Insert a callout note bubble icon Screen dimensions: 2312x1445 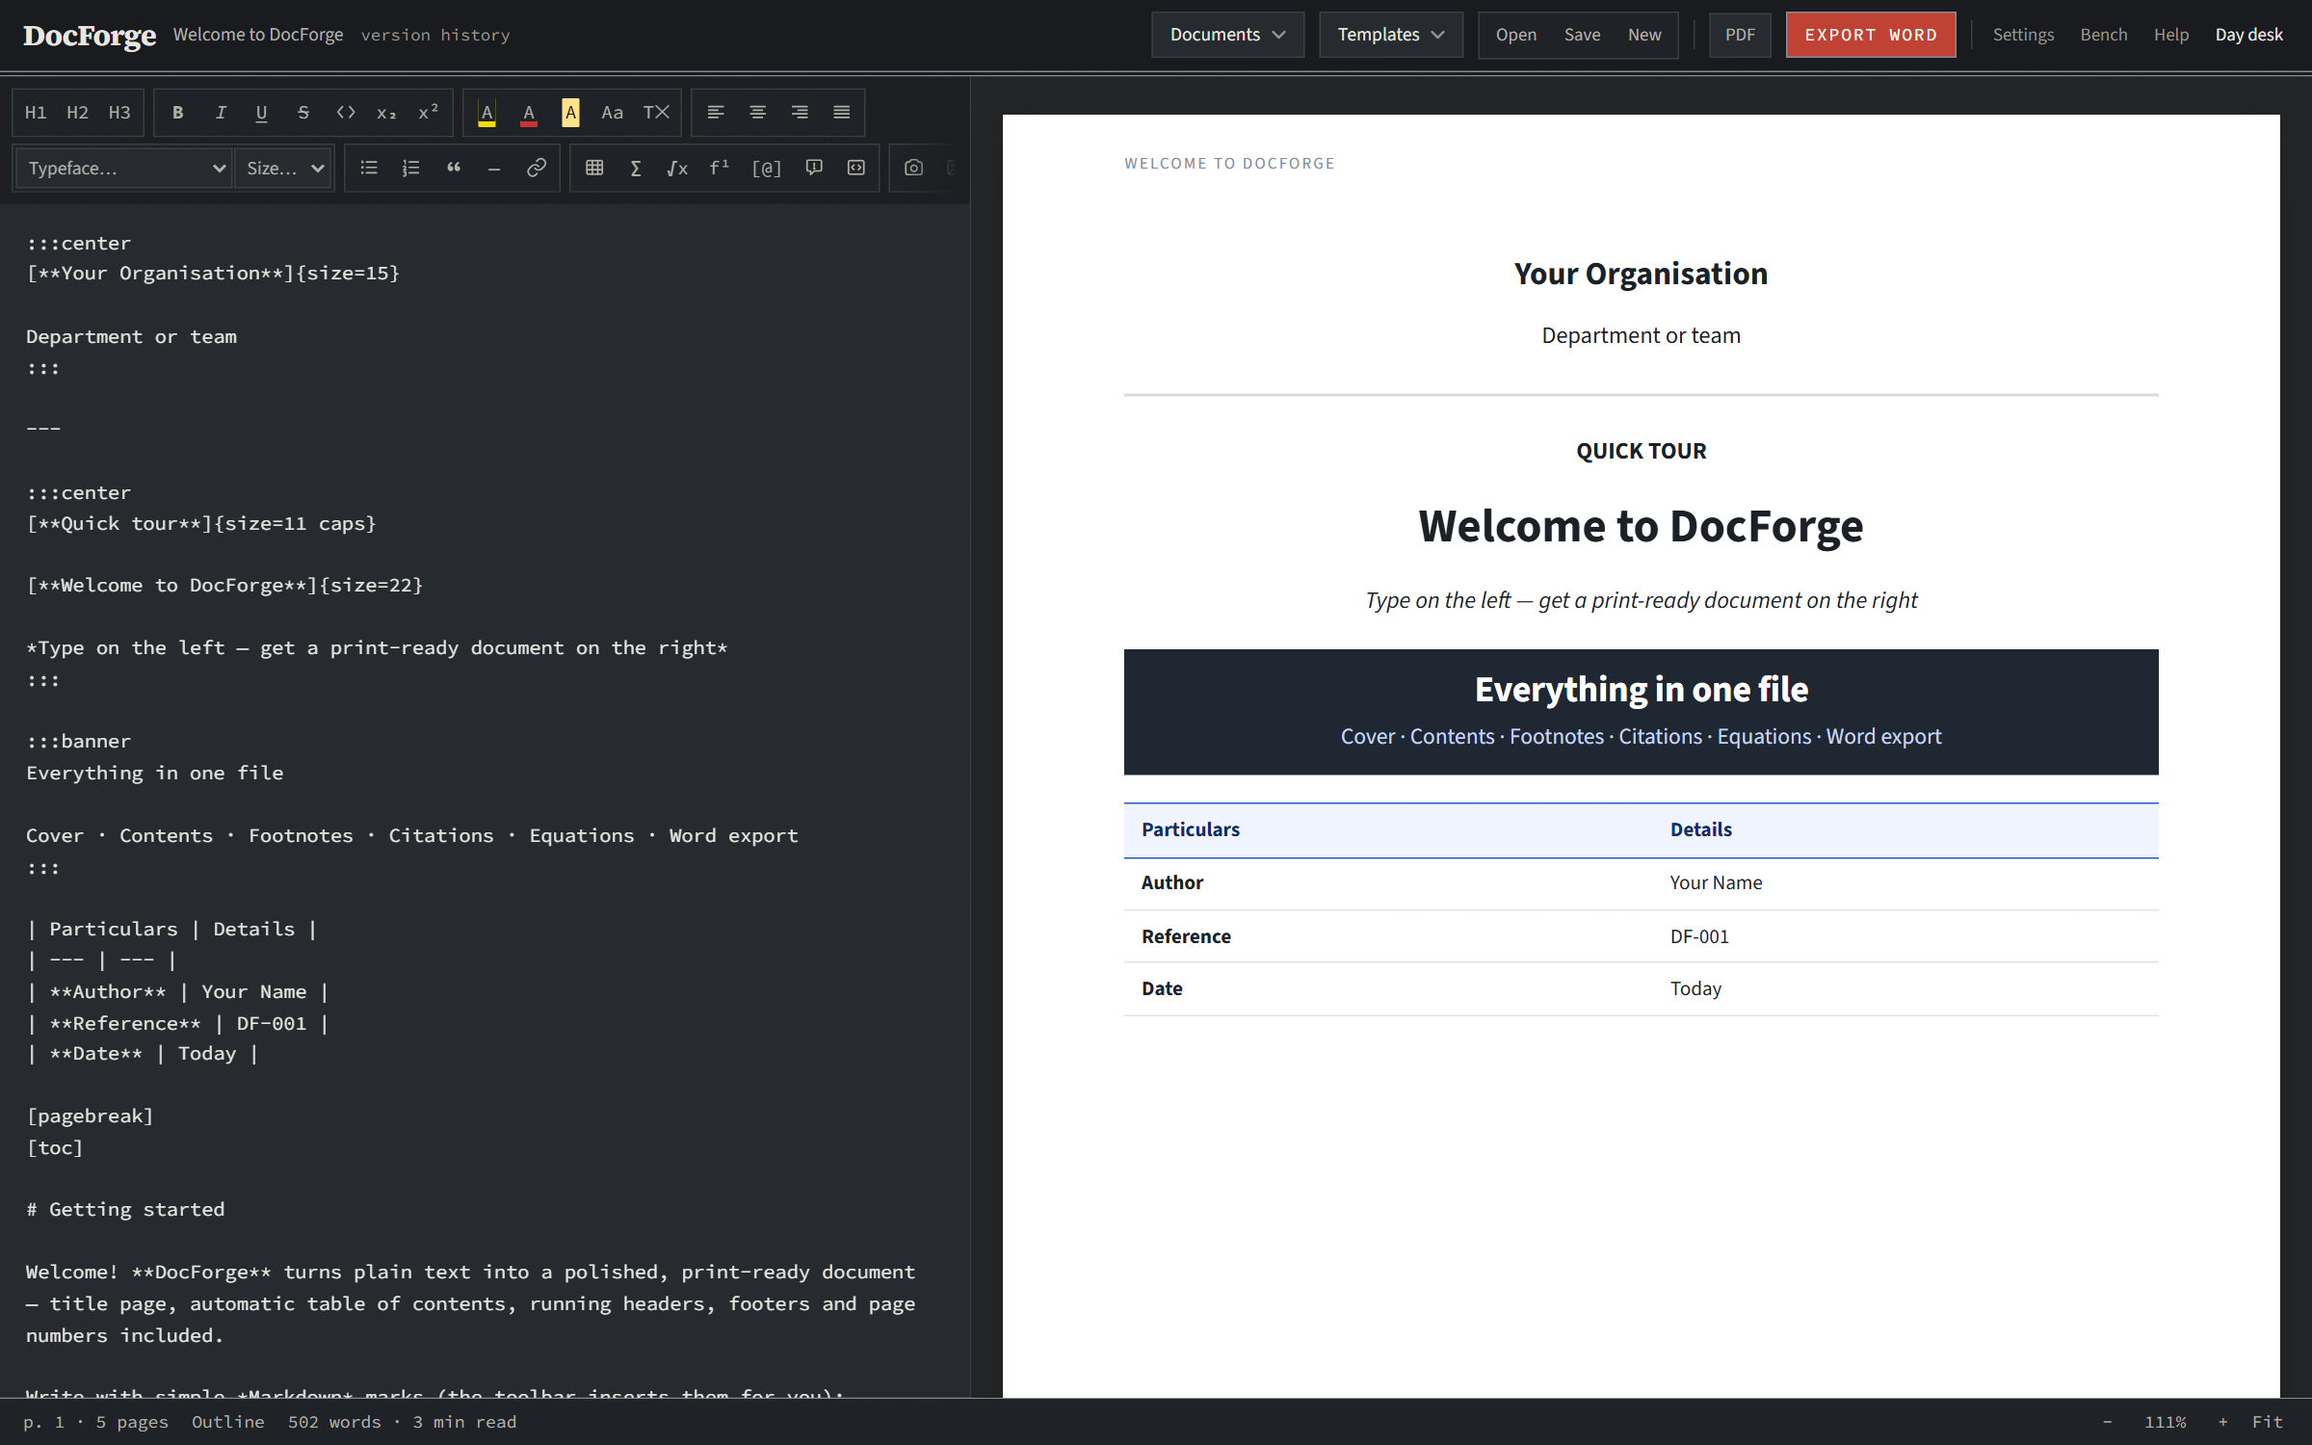pos(814,168)
